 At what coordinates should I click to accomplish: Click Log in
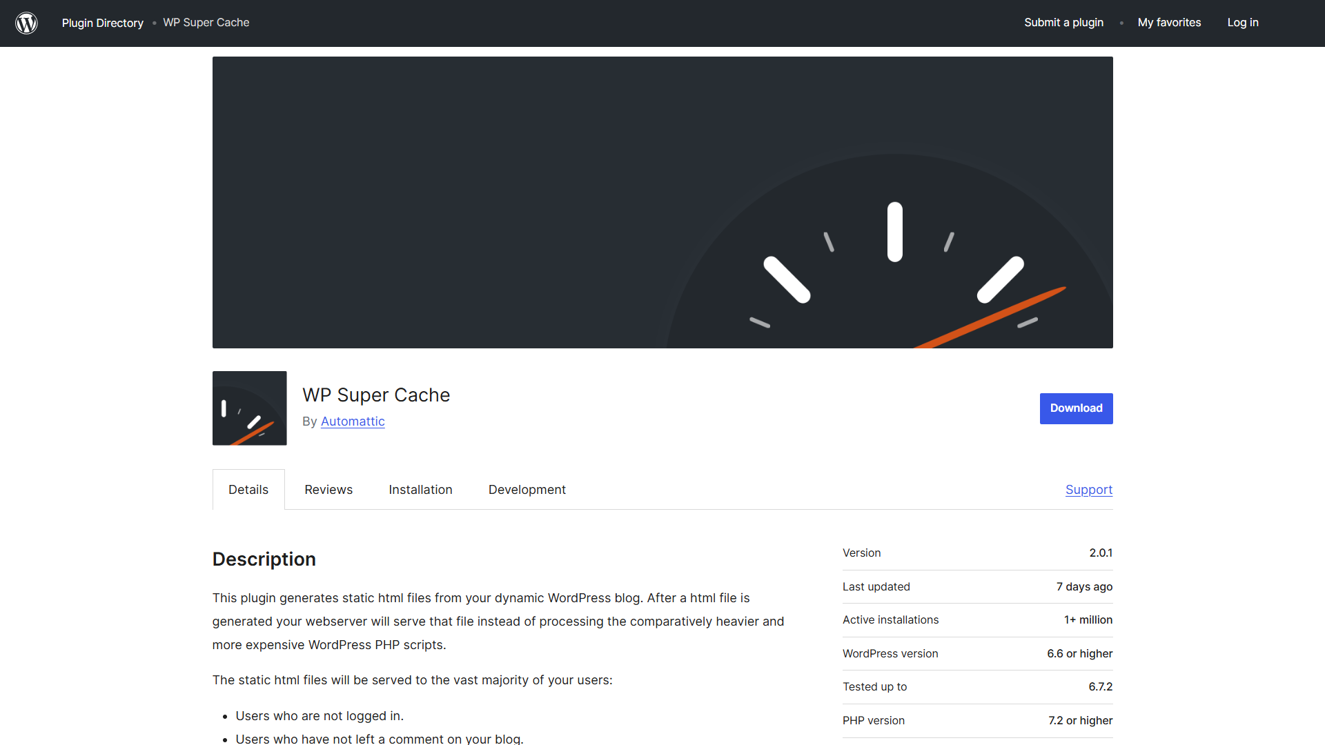click(x=1243, y=23)
